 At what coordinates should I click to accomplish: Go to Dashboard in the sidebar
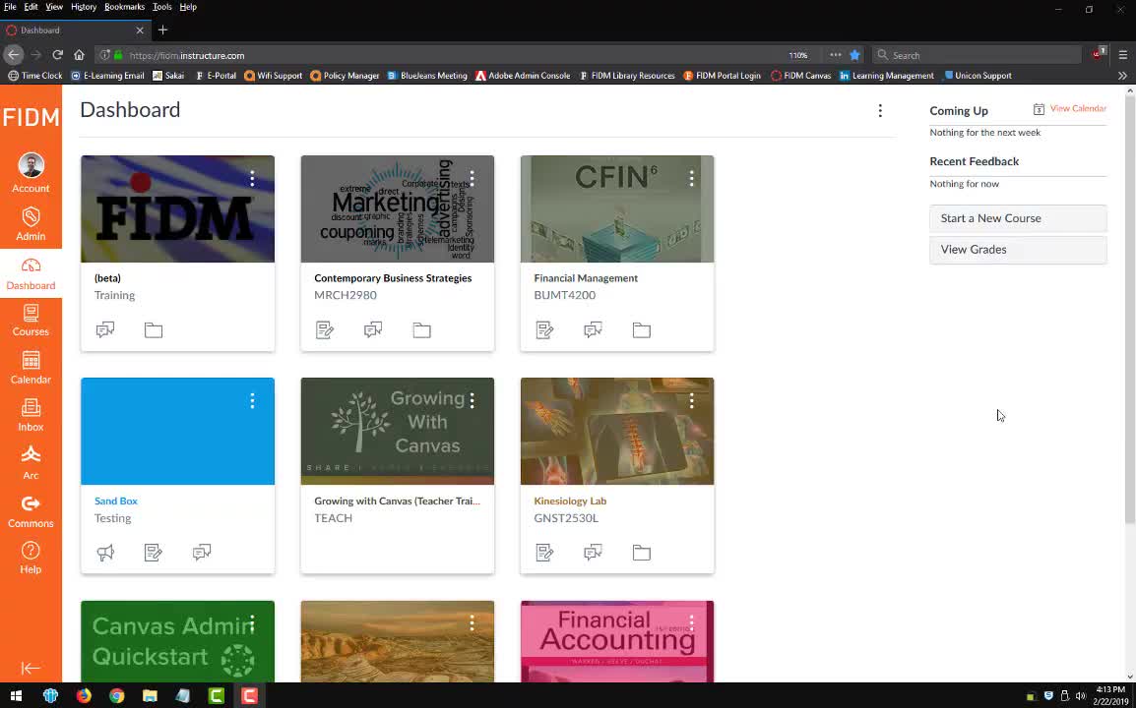click(x=31, y=273)
